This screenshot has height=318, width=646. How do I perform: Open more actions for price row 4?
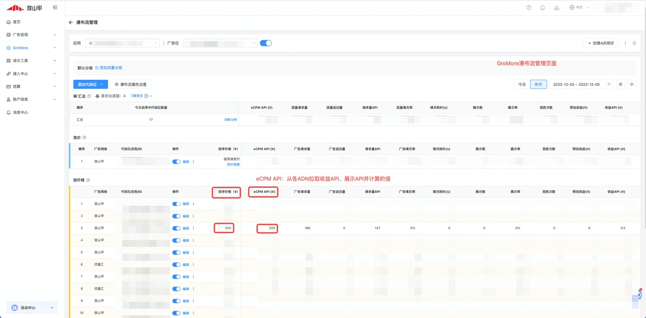[x=193, y=240]
